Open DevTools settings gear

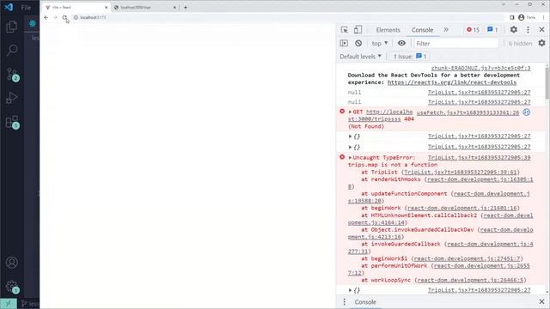pos(514,30)
